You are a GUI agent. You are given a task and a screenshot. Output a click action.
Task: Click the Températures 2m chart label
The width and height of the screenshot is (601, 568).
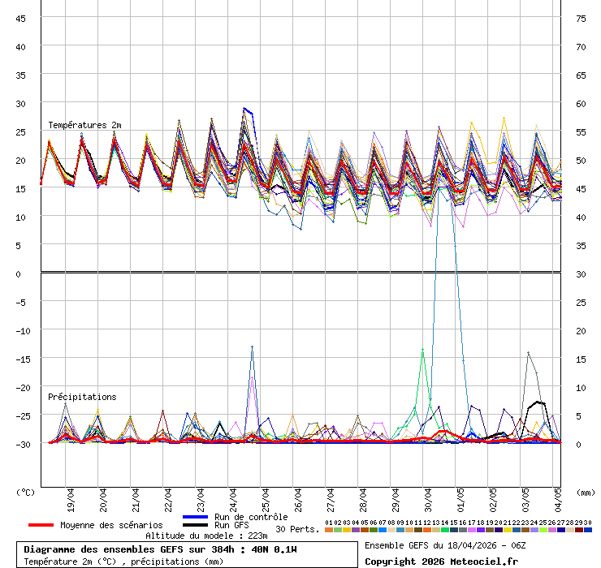click(84, 125)
